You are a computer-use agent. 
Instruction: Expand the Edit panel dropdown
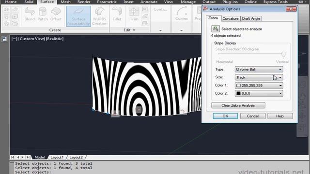[x=129, y=30]
